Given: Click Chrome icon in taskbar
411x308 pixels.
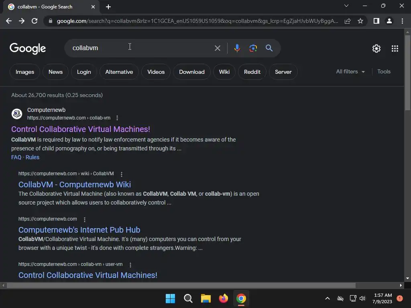Looking at the screenshot, I should pos(241,298).
